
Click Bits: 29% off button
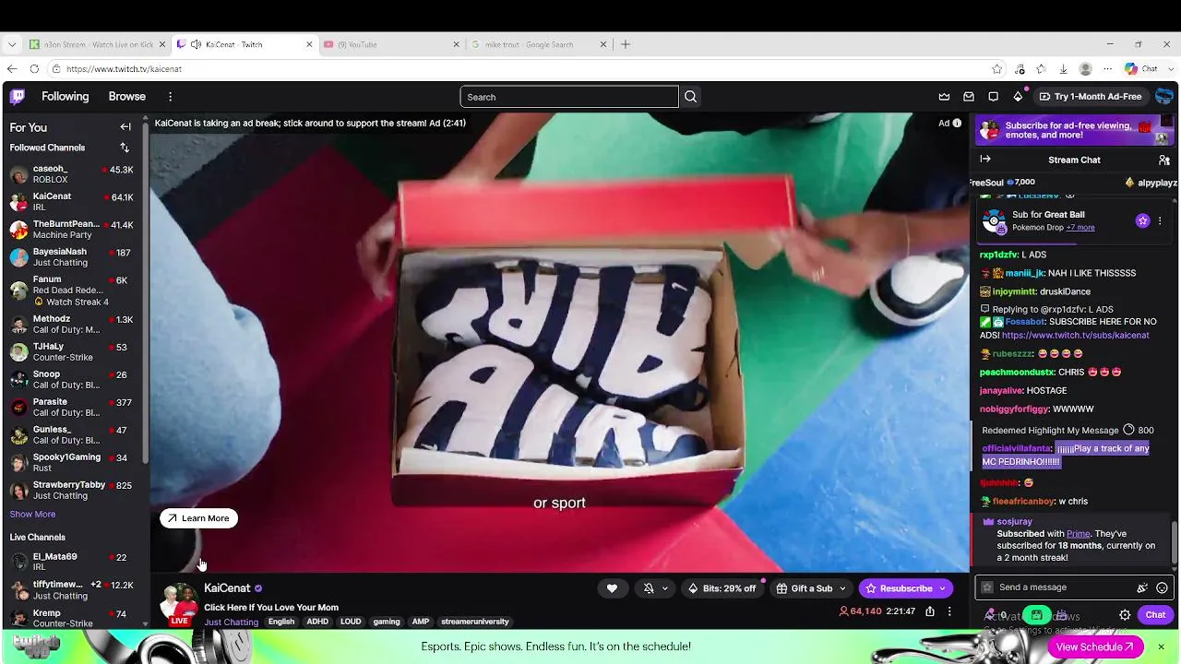tap(722, 588)
